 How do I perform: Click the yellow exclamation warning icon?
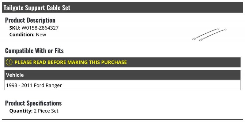point(9,62)
